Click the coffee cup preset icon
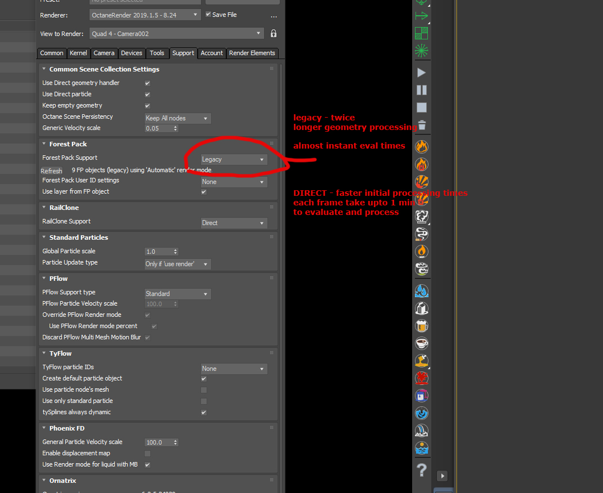The height and width of the screenshot is (493, 603). click(422, 343)
